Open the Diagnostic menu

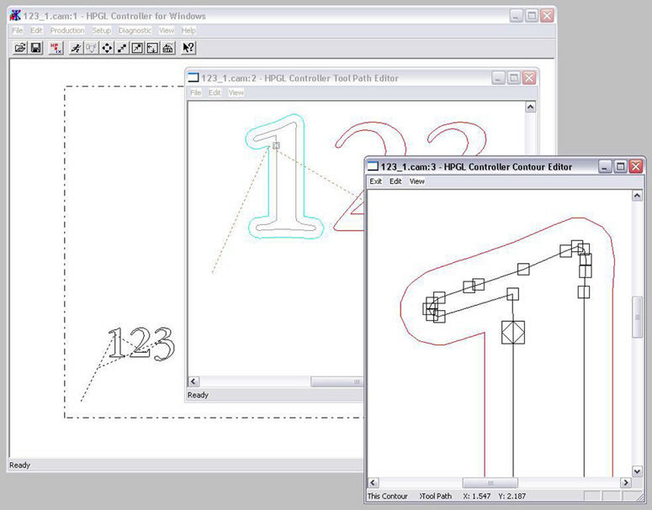(135, 30)
